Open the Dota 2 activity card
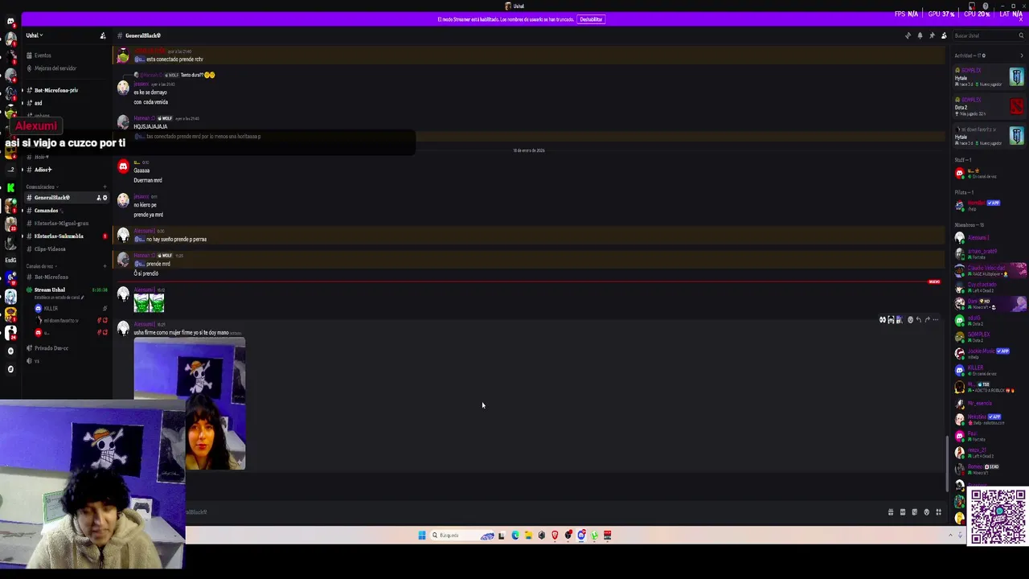 pyautogui.click(x=990, y=105)
